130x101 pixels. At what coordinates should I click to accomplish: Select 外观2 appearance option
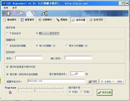tap(85, 92)
